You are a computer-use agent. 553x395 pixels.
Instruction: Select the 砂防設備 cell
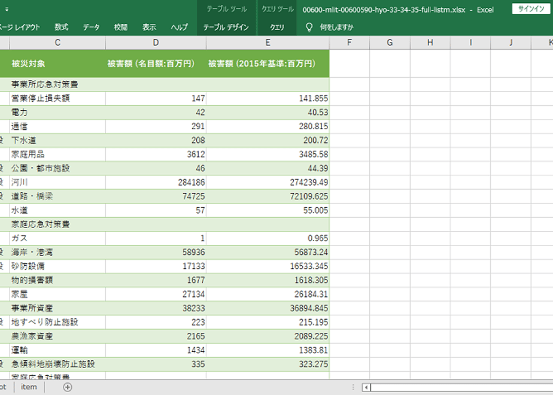click(57, 266)
